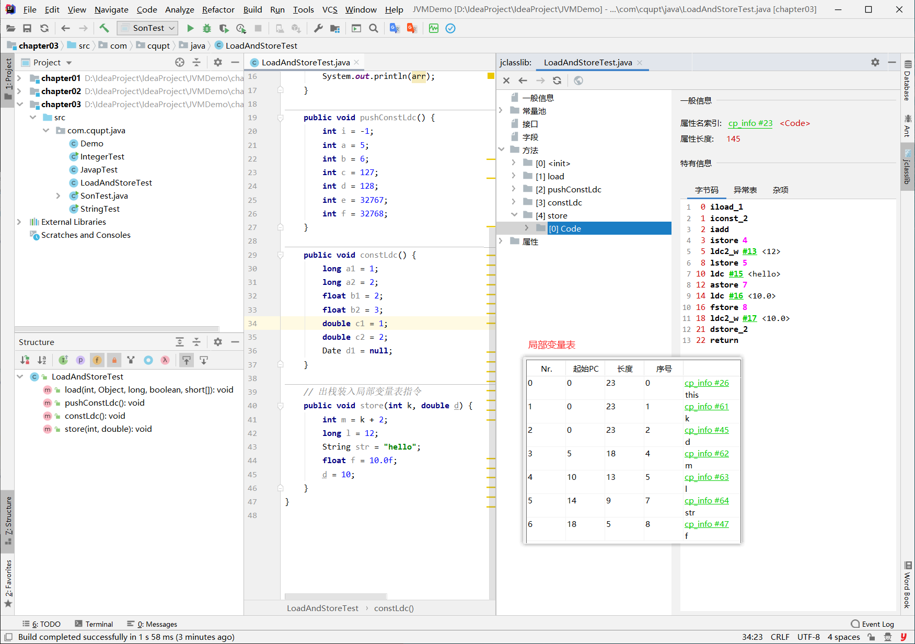Screen dimensions: 915x644
Task: Follow the #13 constant link in bytecode
Action: [749, 251]
